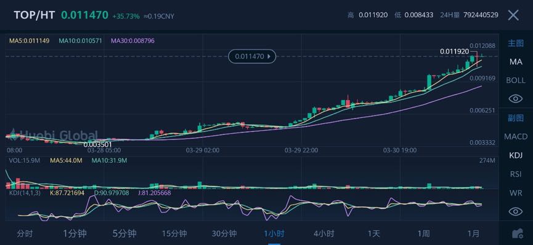Click the volume MA5:44.0M label
The image size is (533, 245).
coord(66,160)
